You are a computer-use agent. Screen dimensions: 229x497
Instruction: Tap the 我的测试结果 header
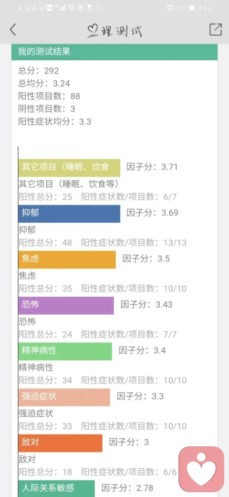click(x=114, y=52)
